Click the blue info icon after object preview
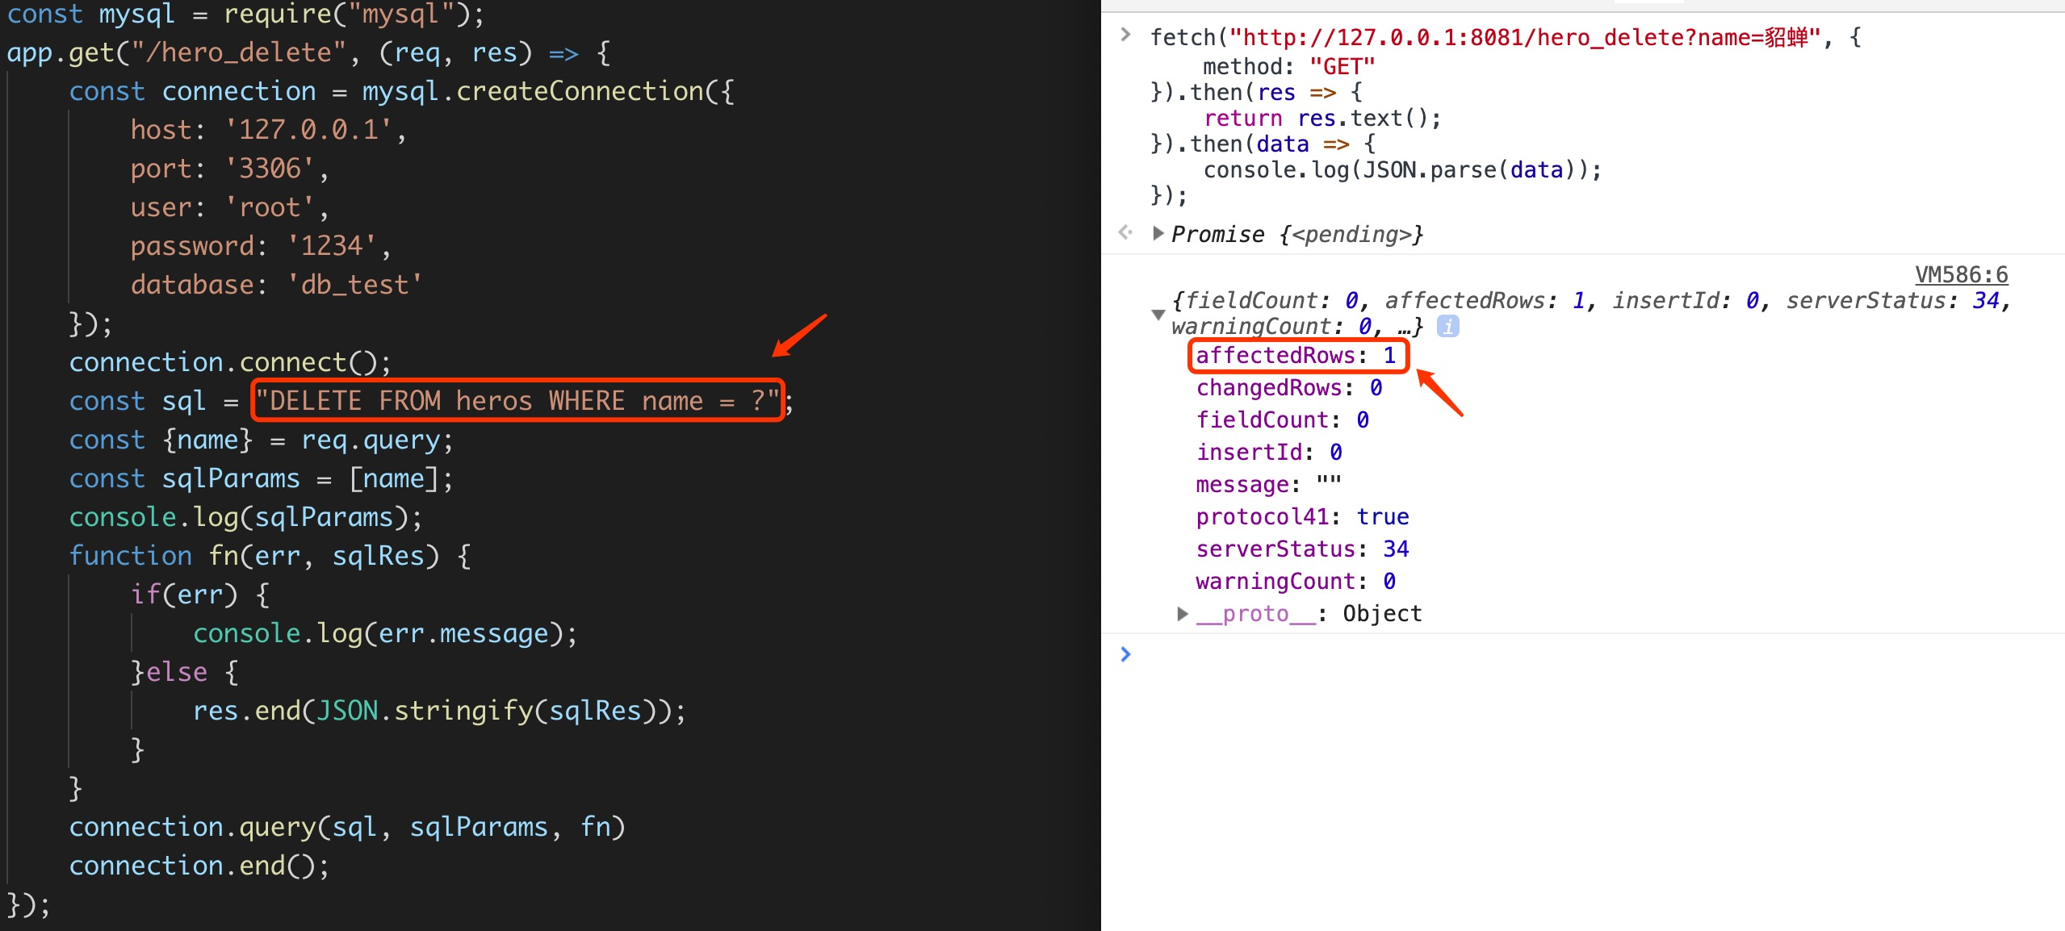Viewport: 2065px width, 931px height. 1447,327
